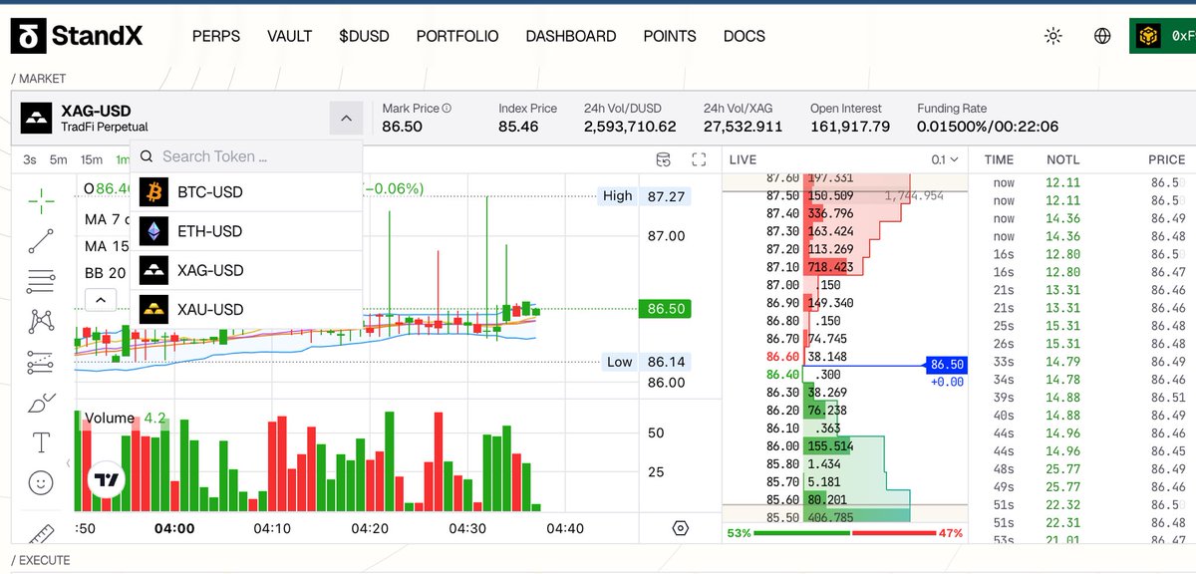Click the Search Token input field

pos(254,156)
